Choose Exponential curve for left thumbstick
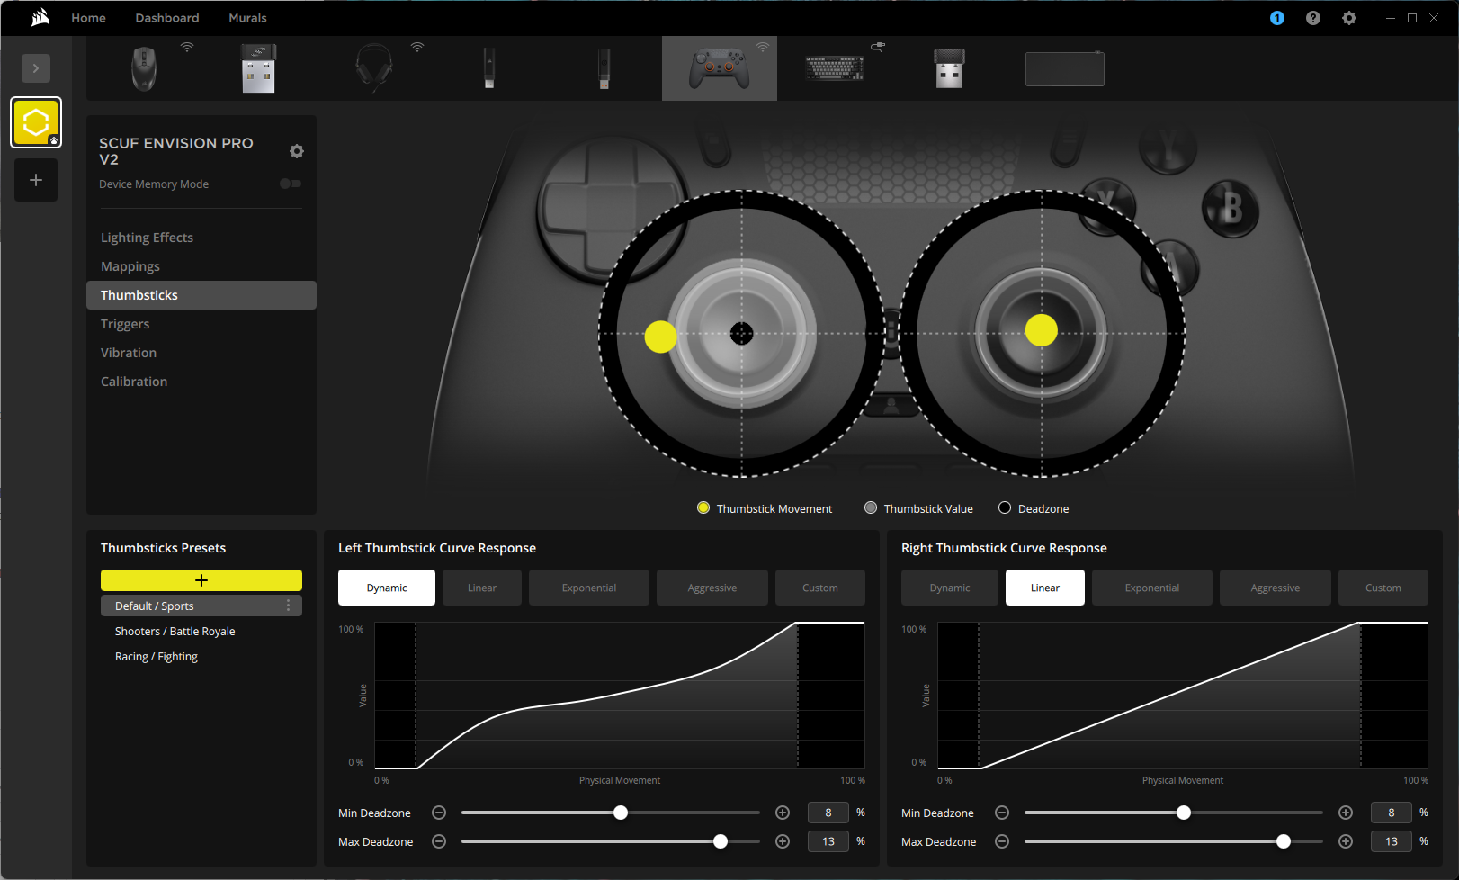Image resolution: width=1459 pixels, height=880 pixels. (x=589, y=588)
